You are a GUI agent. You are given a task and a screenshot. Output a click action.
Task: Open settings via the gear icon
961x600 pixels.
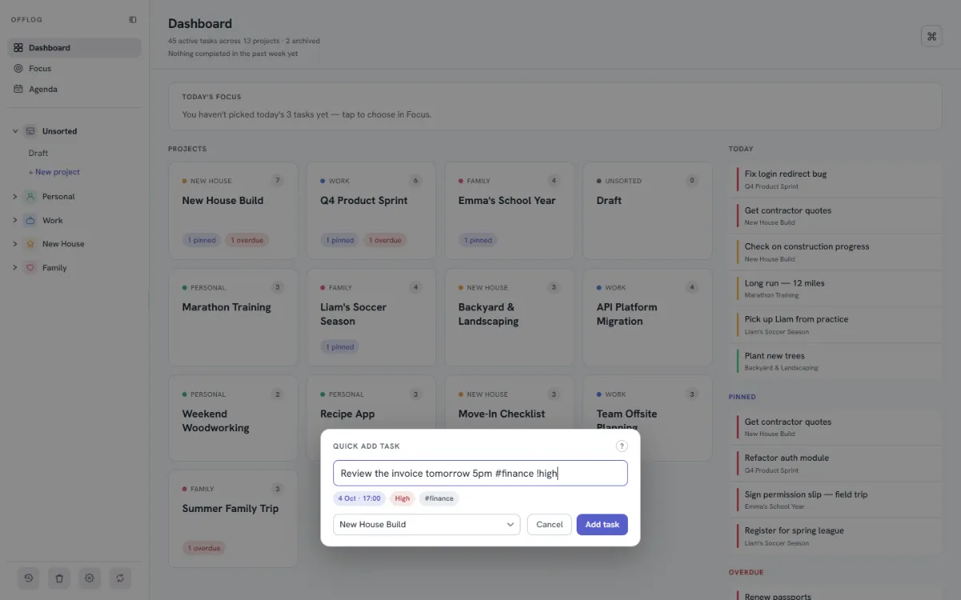90,578
